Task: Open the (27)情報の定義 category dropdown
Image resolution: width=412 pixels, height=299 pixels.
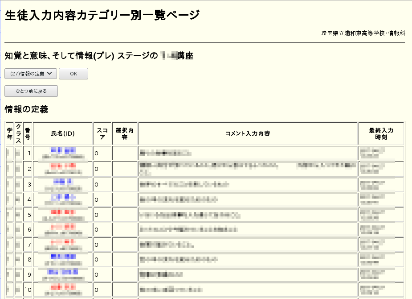Action: tap(31, 74)
